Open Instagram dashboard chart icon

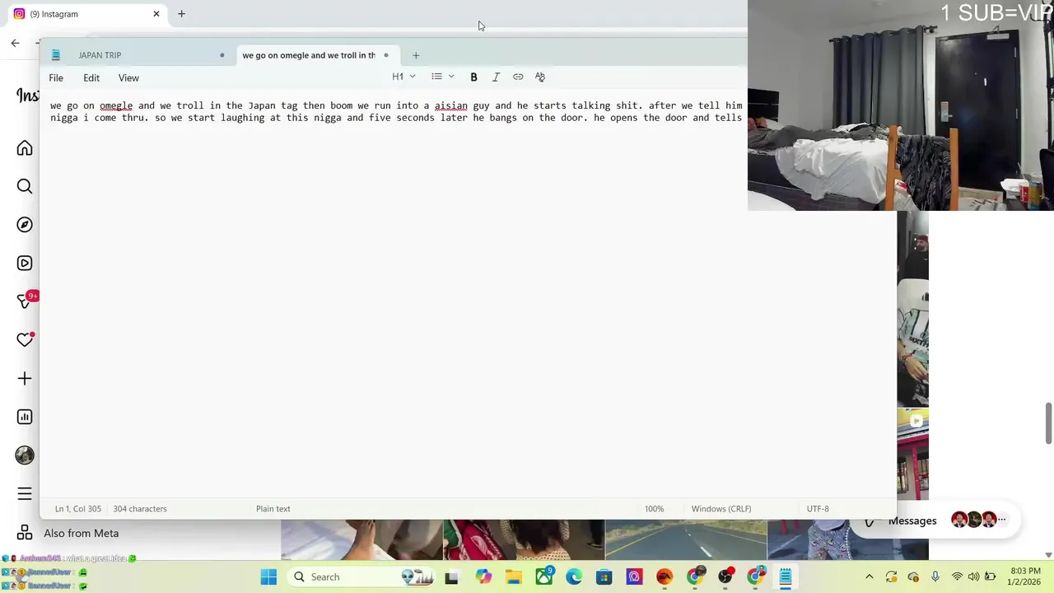(25, 417)
